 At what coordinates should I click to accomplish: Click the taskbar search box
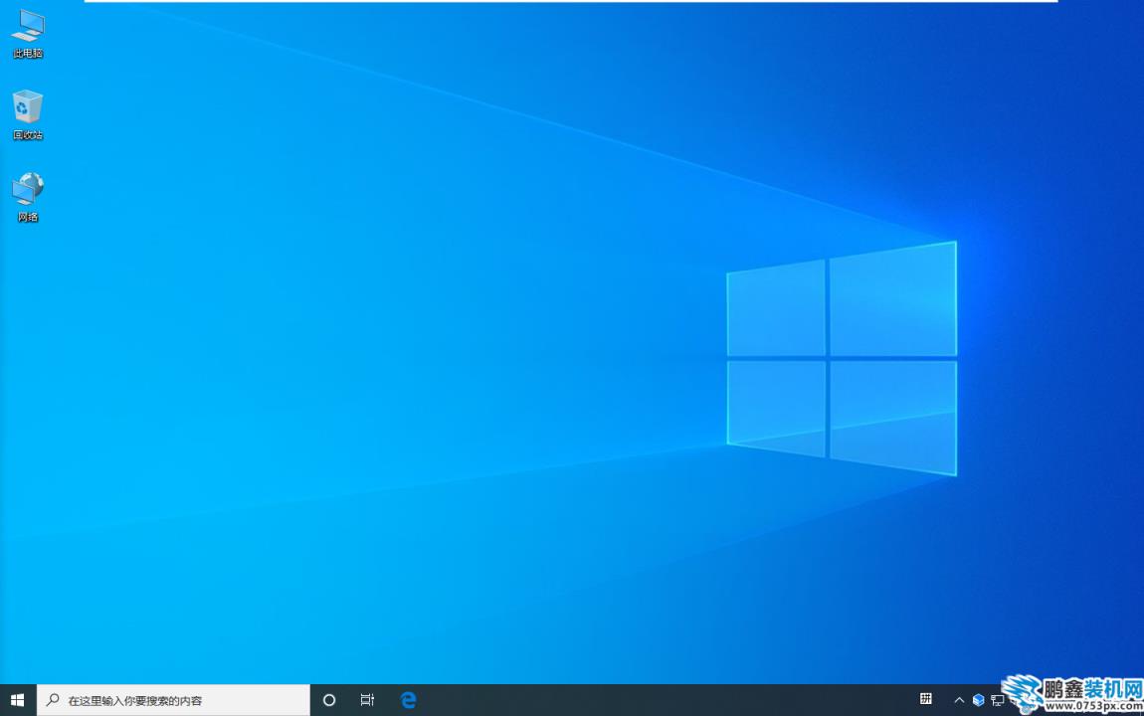[174, 700]
